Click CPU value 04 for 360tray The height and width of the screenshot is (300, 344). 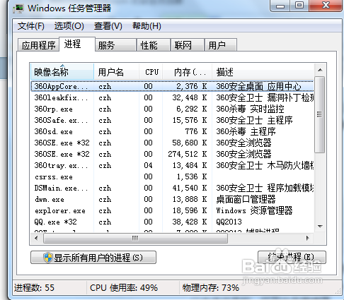pos(148,165)
